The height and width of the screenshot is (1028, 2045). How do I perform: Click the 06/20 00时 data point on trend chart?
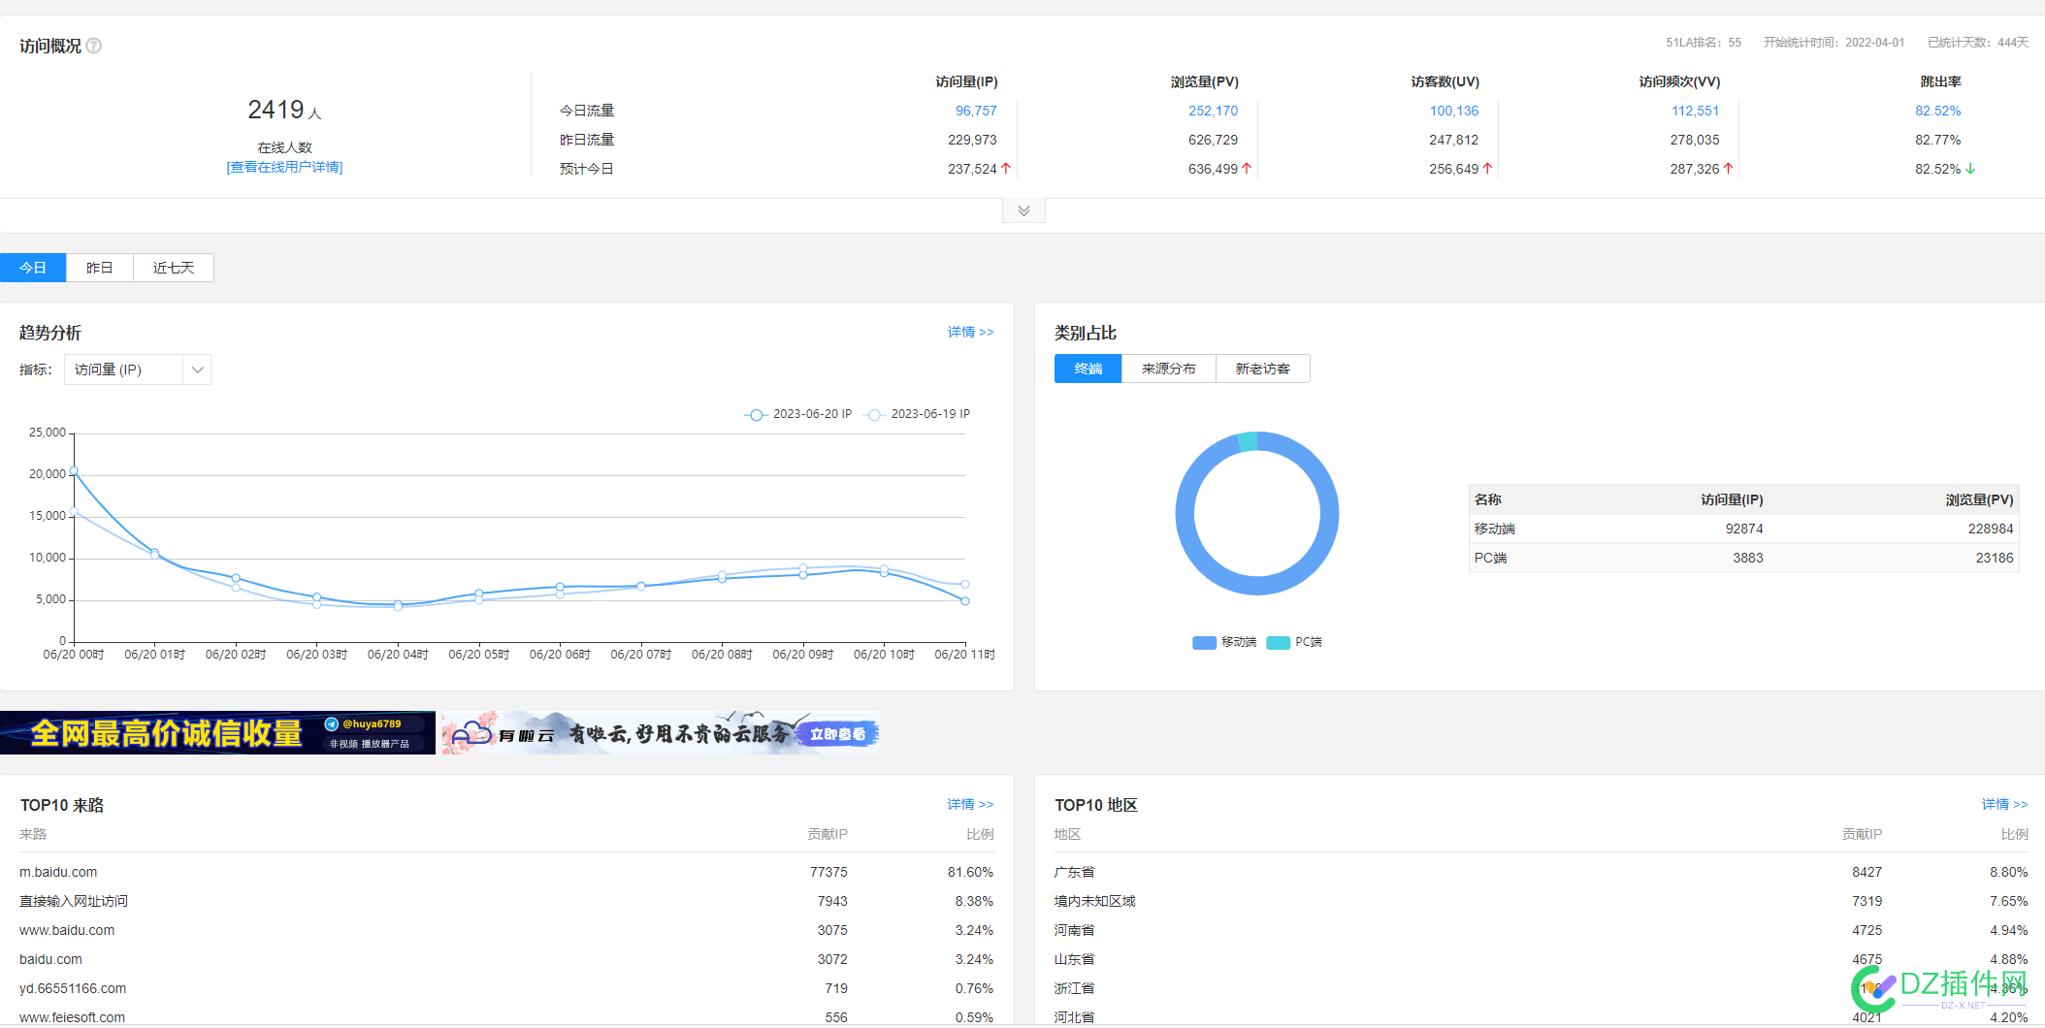74,471
